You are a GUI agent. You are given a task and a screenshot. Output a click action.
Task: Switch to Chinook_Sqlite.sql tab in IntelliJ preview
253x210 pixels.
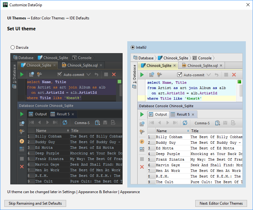(202, 66)
